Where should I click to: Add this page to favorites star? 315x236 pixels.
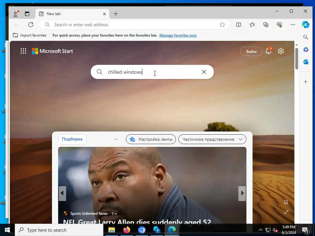[222, 25]
